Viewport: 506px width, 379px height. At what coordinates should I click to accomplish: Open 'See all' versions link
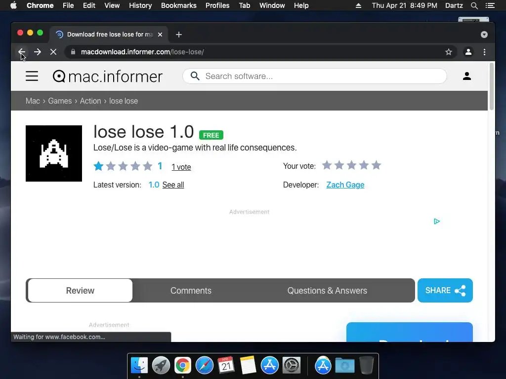tap(173, 185)
